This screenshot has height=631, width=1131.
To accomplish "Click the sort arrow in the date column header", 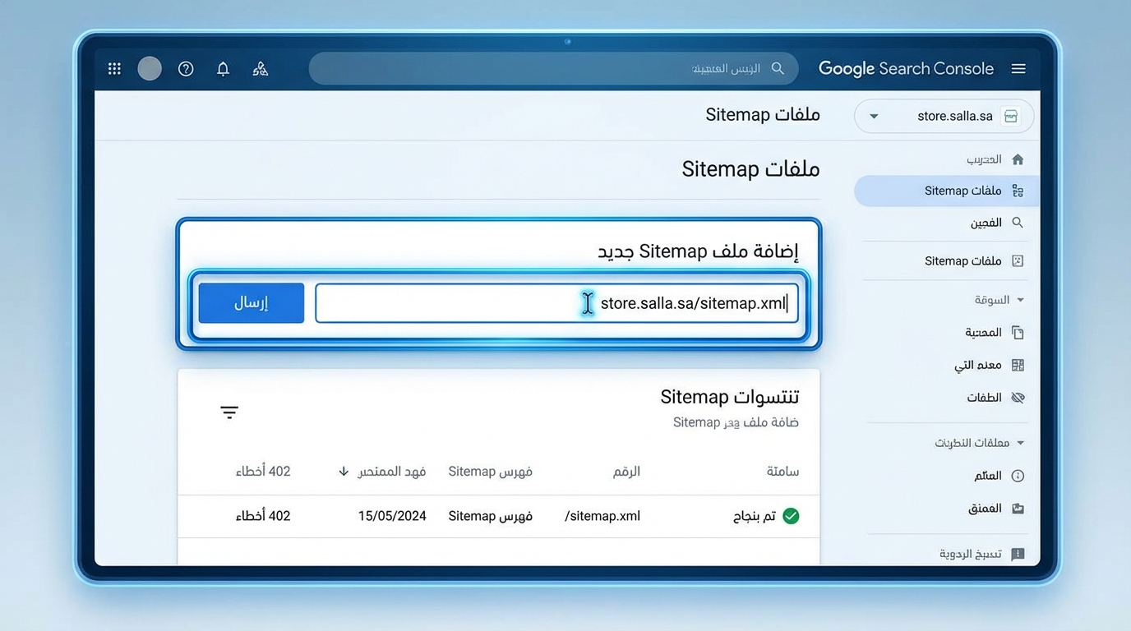I will pyautogui.click(x=344, y=472).
